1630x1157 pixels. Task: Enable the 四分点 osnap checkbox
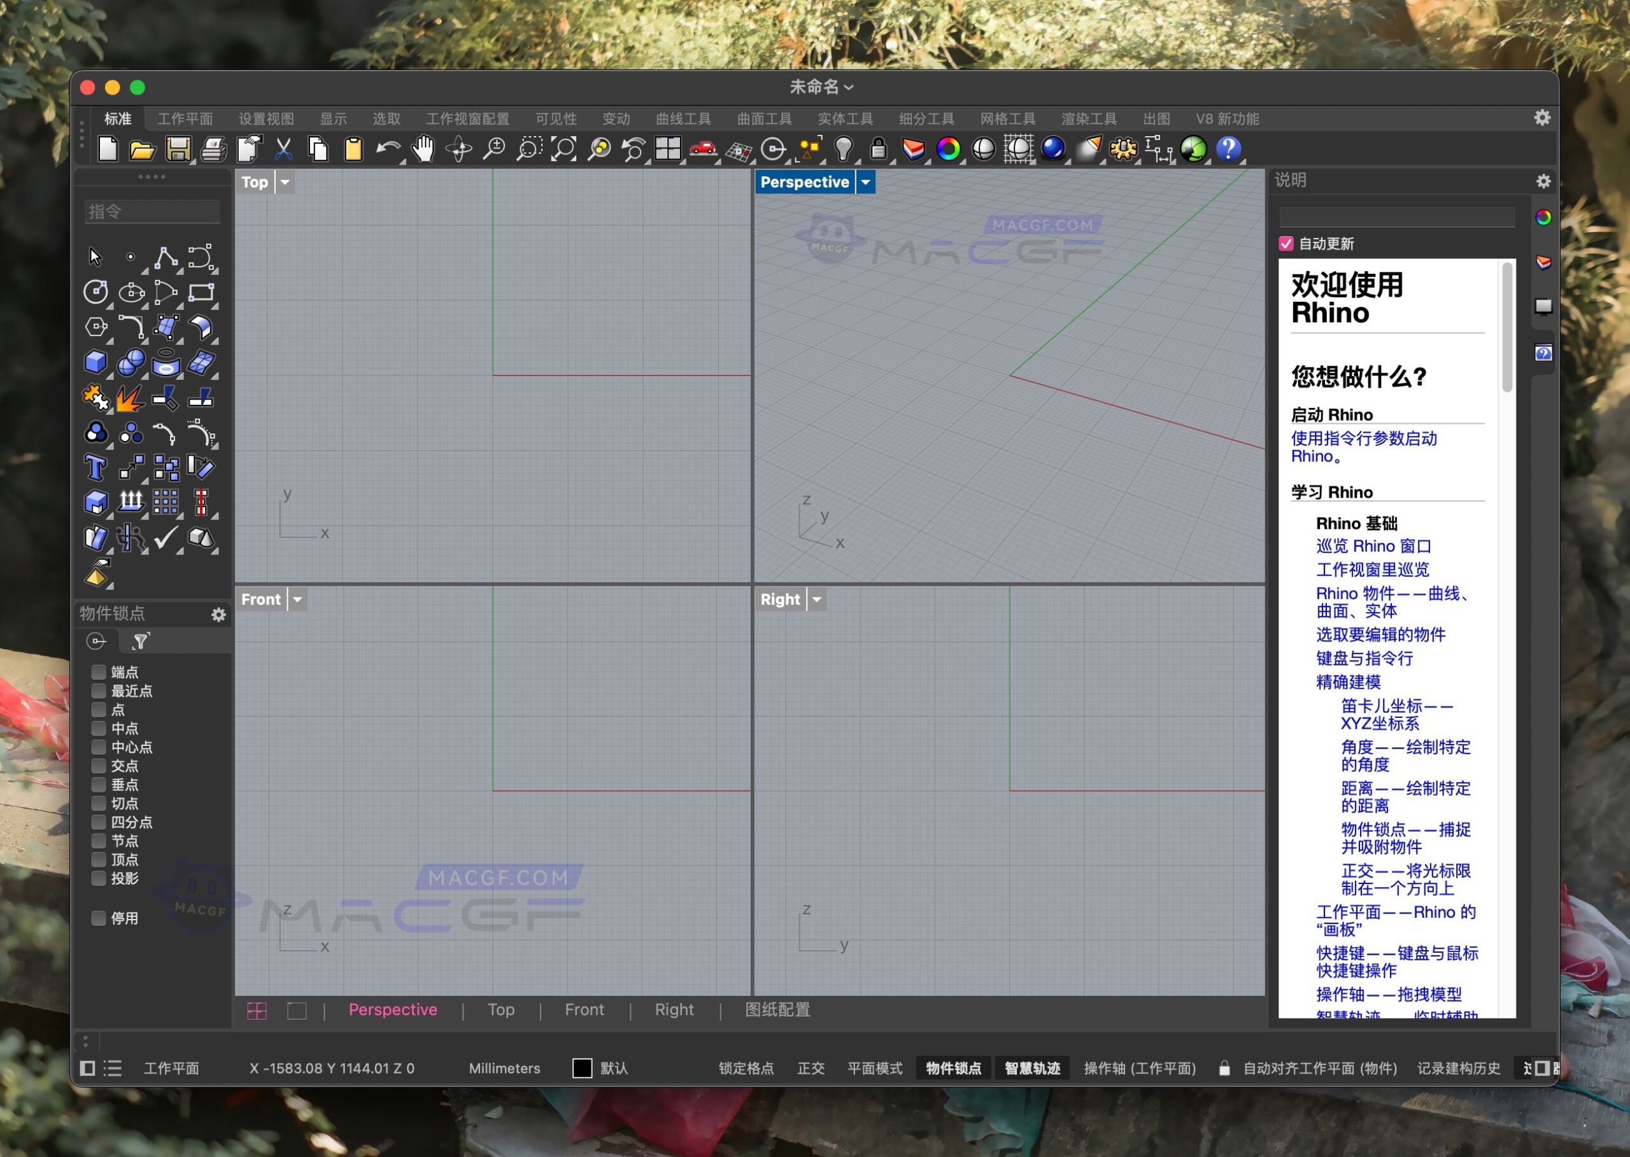click(x=98, y=822)
